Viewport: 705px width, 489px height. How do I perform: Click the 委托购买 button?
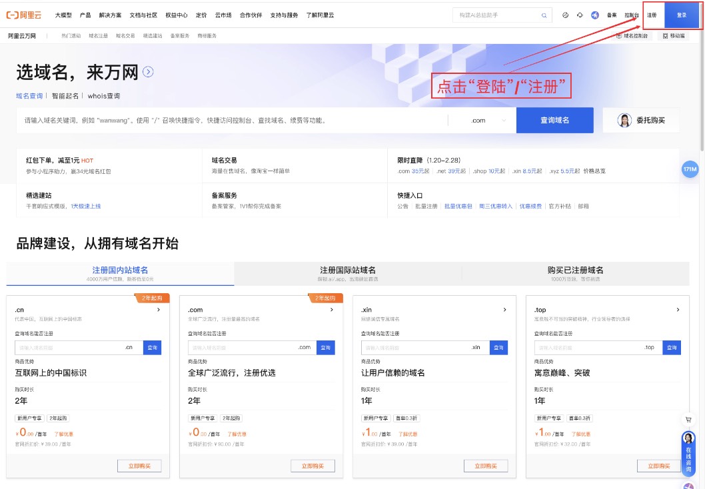coord(641,120)
